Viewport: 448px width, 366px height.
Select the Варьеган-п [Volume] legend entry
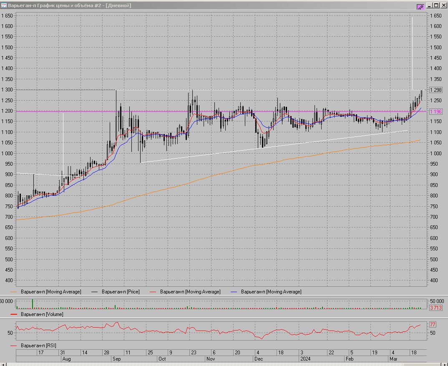click(x=37, y=314)
